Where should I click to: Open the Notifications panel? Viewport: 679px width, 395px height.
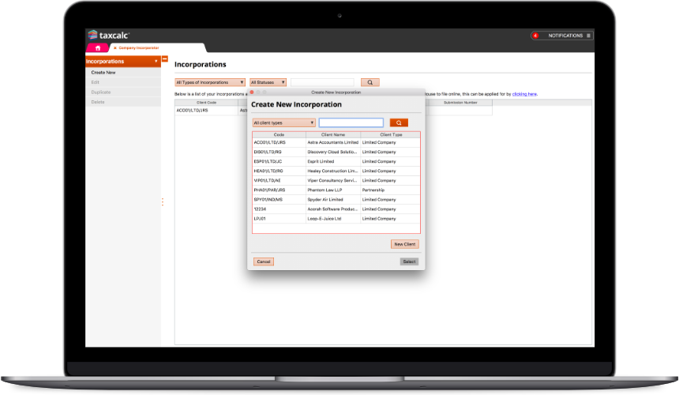pyautogui.click(x=565, y=36)
